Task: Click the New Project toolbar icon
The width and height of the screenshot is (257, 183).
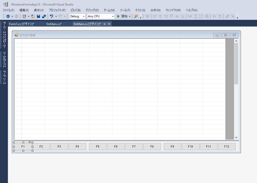Action: [x=24, y=16]
